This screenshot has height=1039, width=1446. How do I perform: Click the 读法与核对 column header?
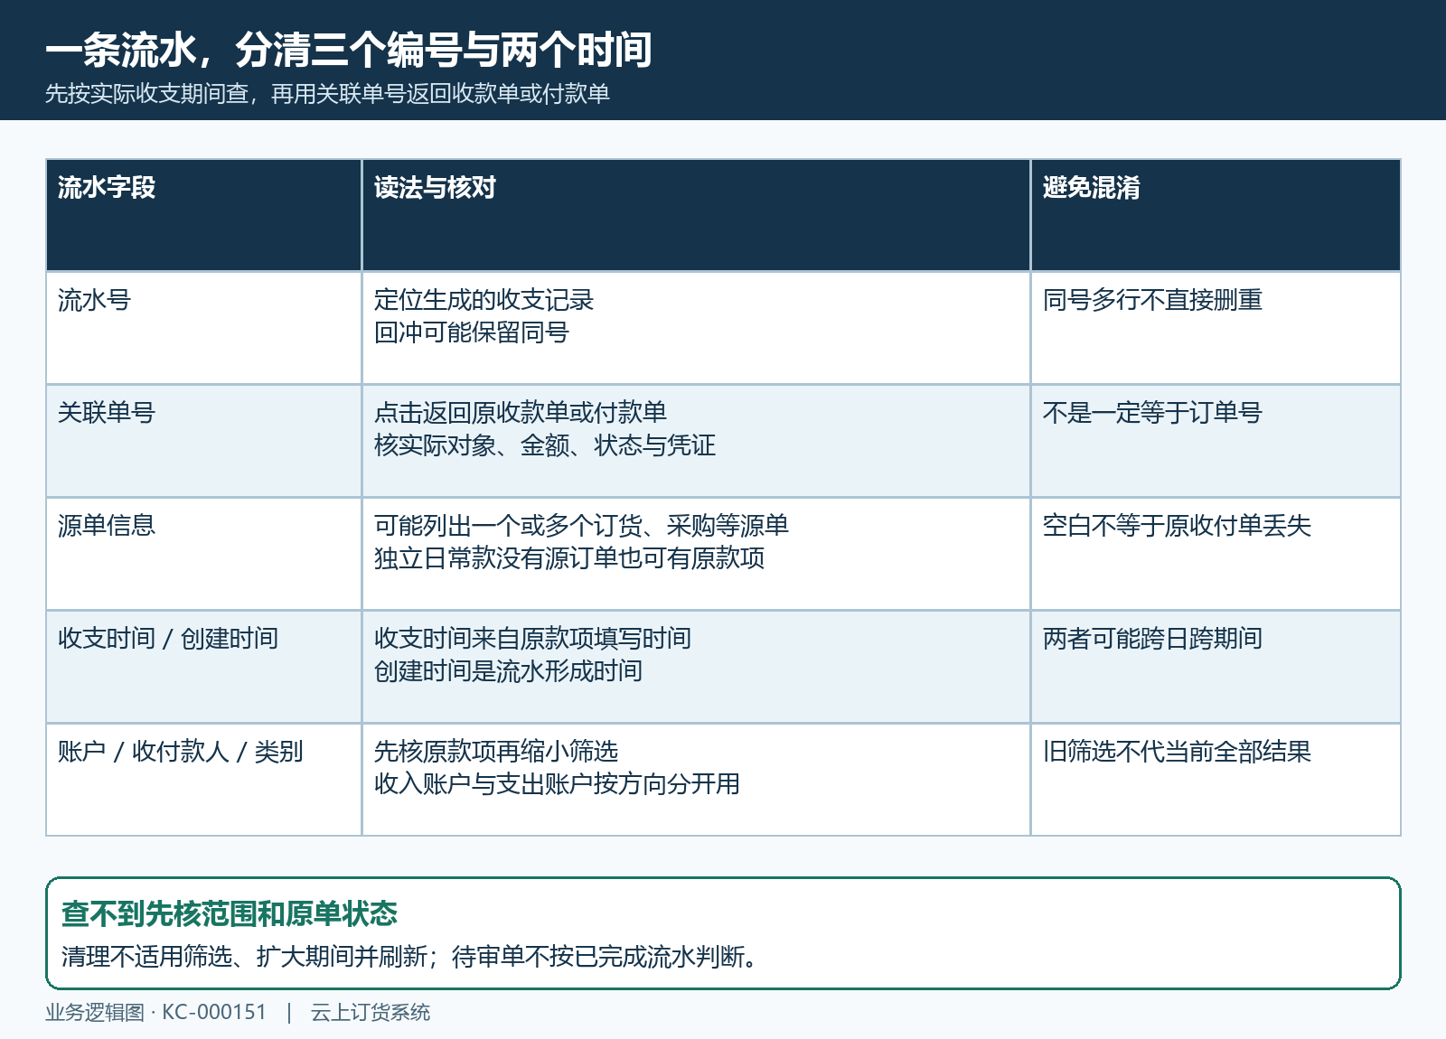click(435, 187)
